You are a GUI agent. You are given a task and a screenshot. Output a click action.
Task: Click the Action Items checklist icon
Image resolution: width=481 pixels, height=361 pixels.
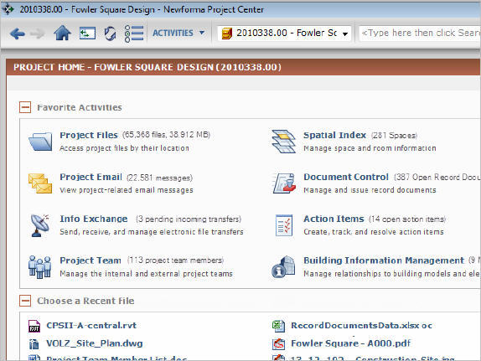click(x=284, y=225)
